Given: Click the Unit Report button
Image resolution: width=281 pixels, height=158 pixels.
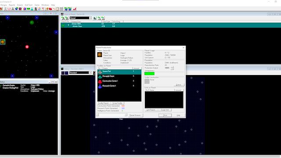Looking at the screenshot, I should tap(151, 110).
